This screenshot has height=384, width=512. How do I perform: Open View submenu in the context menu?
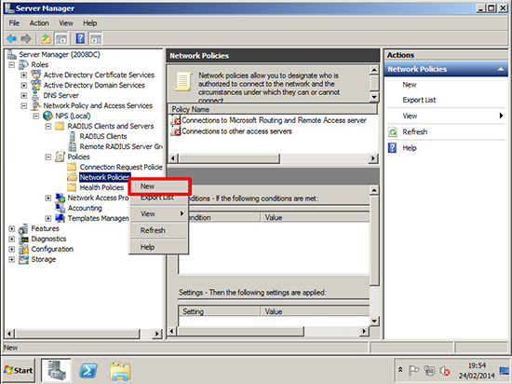pyautogui.click(x=159, y=213)
